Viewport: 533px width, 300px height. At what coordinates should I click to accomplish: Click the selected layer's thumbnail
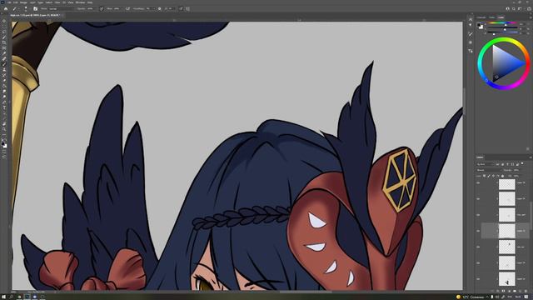pyautogui.click(x=507, y=231)
